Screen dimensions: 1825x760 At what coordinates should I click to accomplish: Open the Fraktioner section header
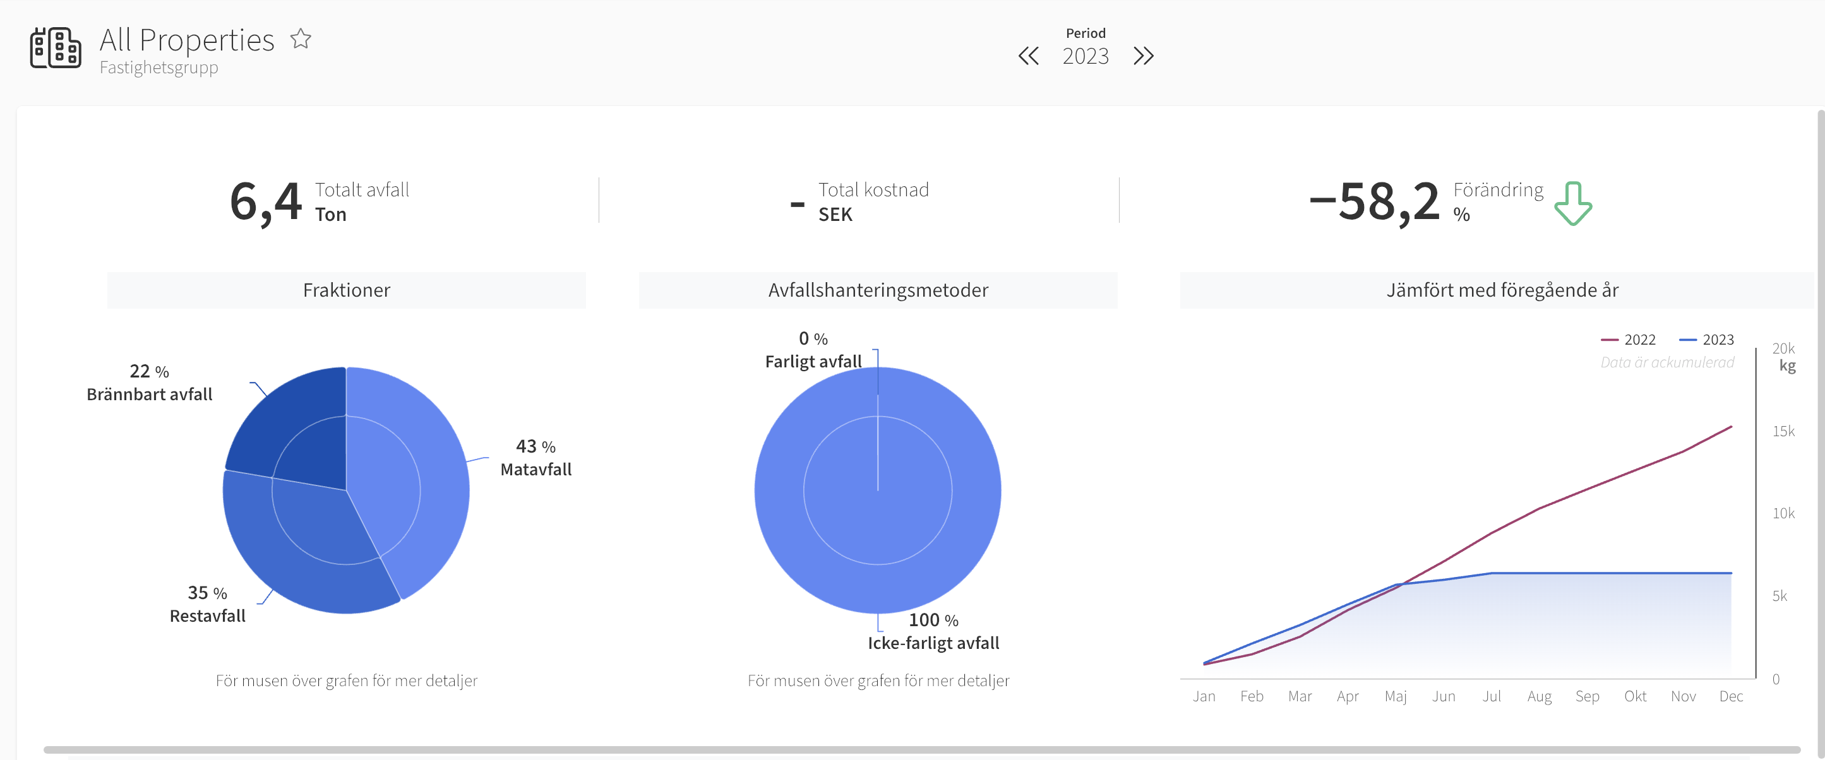click(347, 290)
